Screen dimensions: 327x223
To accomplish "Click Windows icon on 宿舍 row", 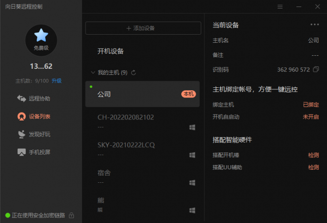I will point(192,183).
